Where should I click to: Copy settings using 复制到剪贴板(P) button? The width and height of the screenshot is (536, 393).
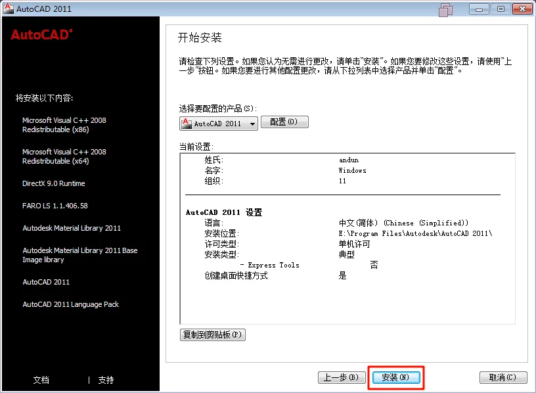pyautogui.click(x=213, y=335)
